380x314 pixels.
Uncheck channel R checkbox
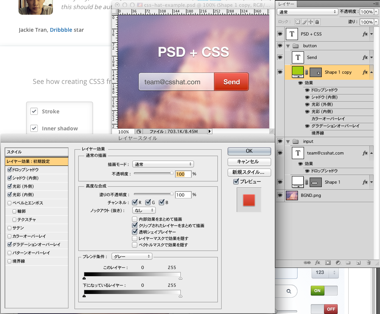click(x=135, y=203)
